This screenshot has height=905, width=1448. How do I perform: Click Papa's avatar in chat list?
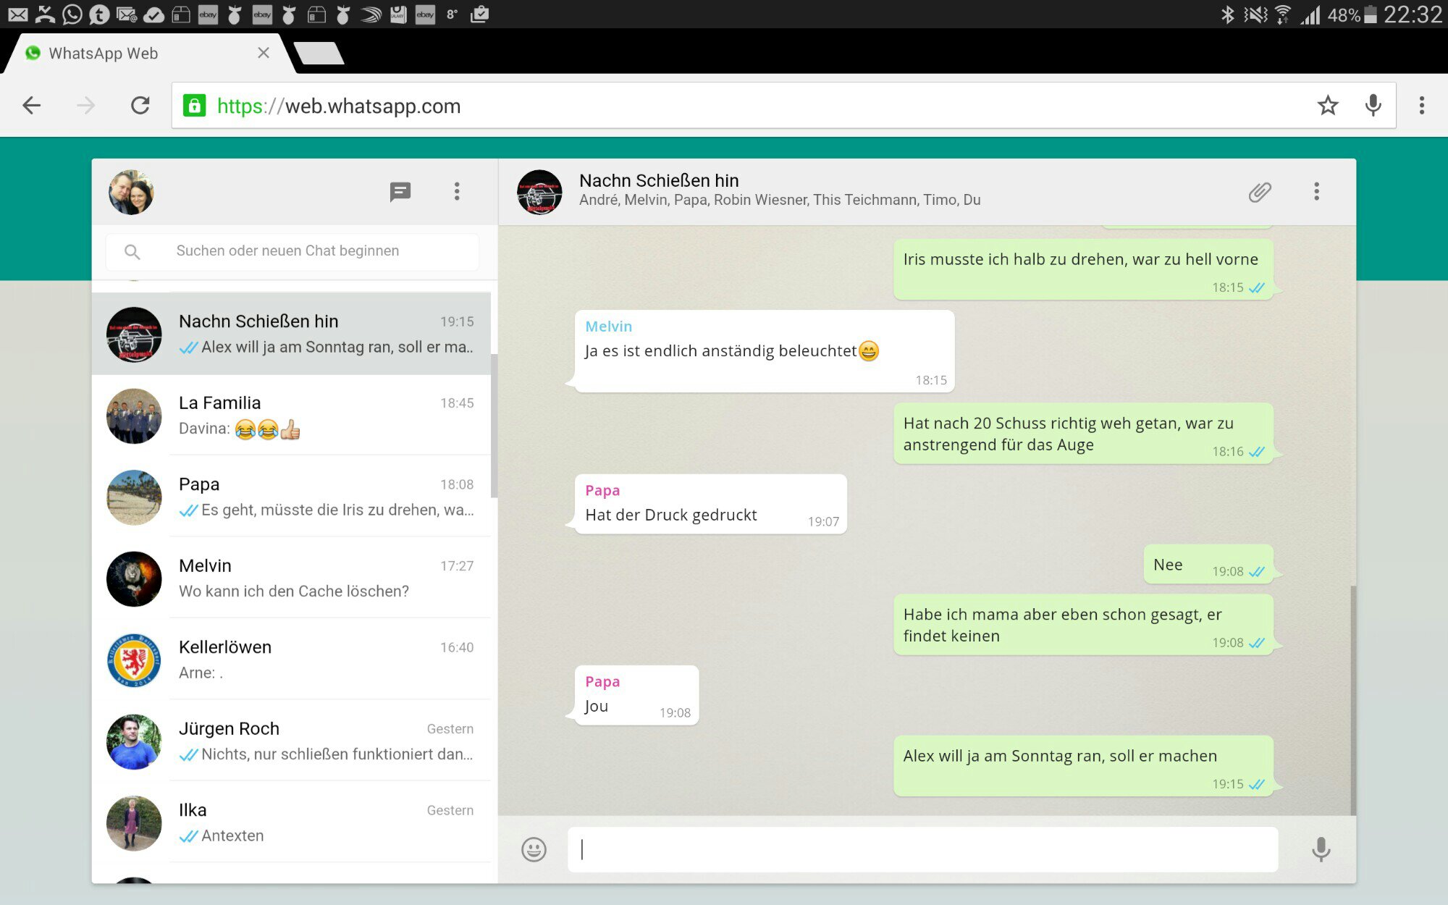coord(134,497)
